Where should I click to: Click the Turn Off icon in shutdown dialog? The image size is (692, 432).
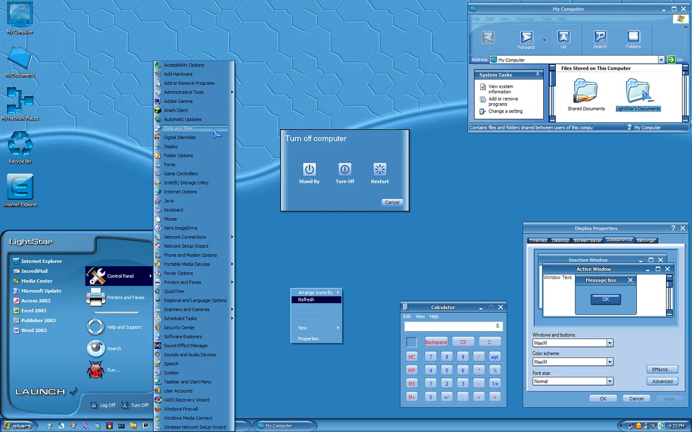click(x=345, y=170)
